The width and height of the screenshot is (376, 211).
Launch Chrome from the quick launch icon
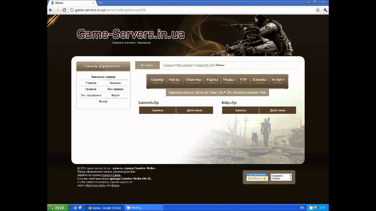[75, 208]
